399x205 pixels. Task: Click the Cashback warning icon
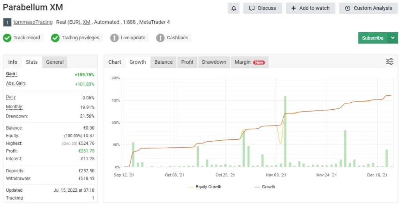(x=160, y=38)
